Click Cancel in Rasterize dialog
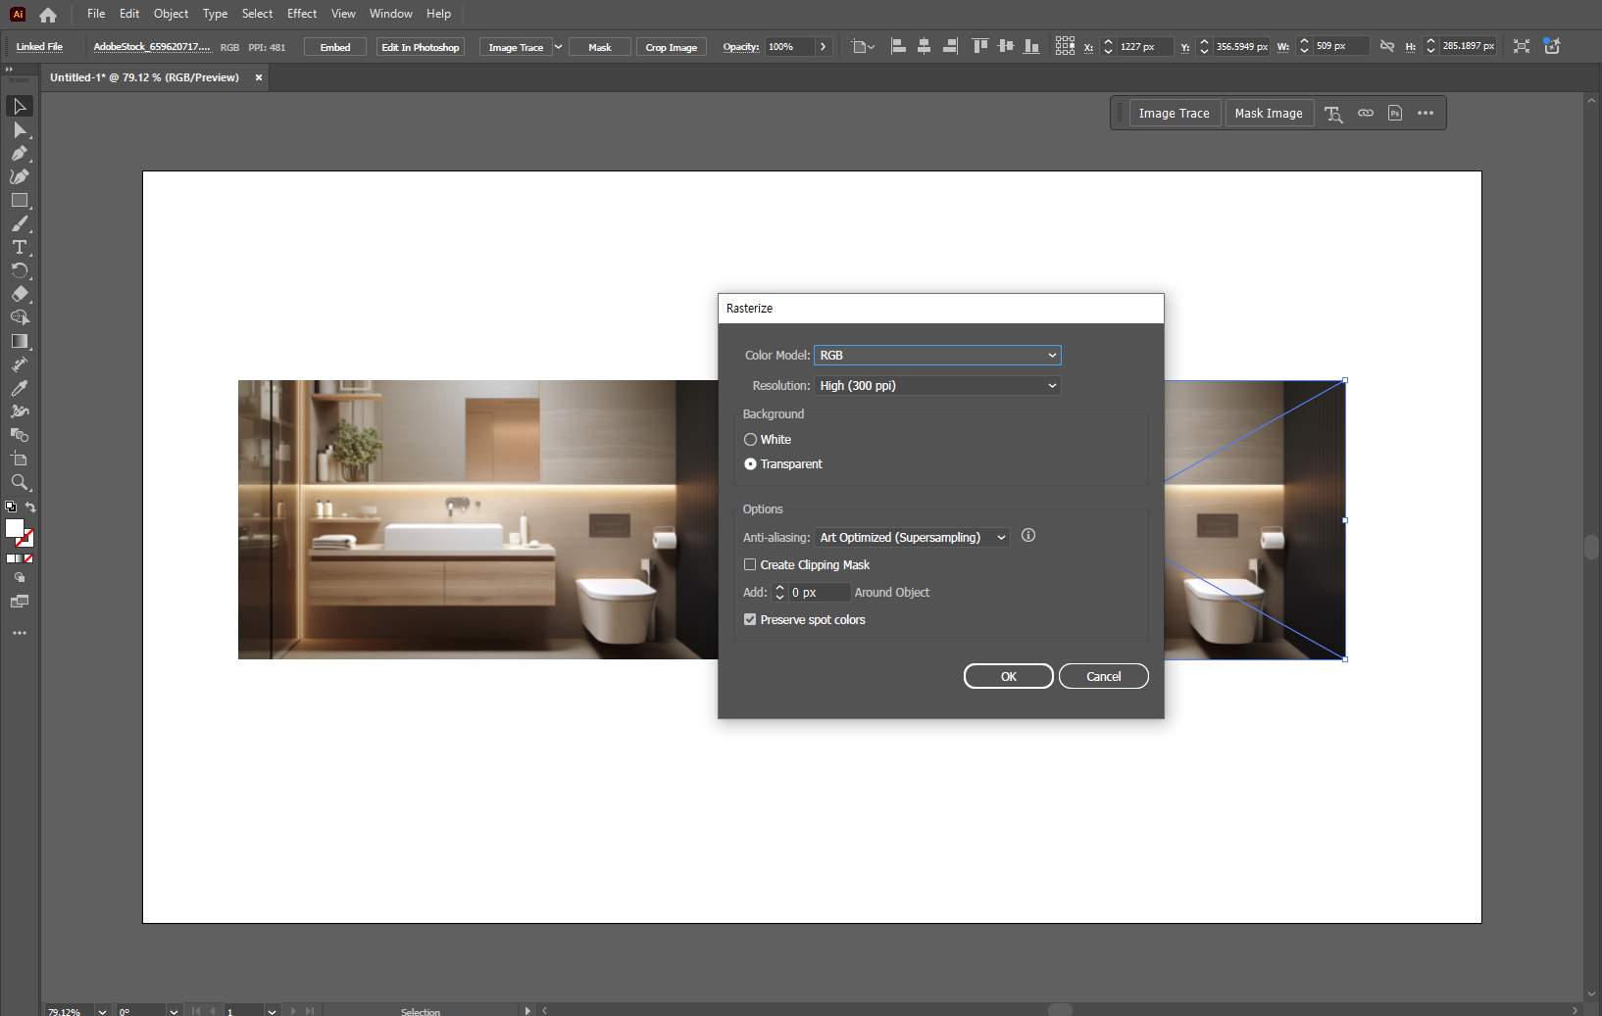 (x=1104, y=677)
